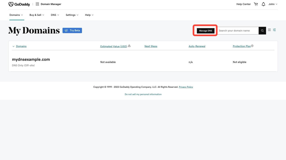The image size is (286, 160).
Task: Click the Manage DNS button
Action: pyautogui.click(x=206, y=31)
